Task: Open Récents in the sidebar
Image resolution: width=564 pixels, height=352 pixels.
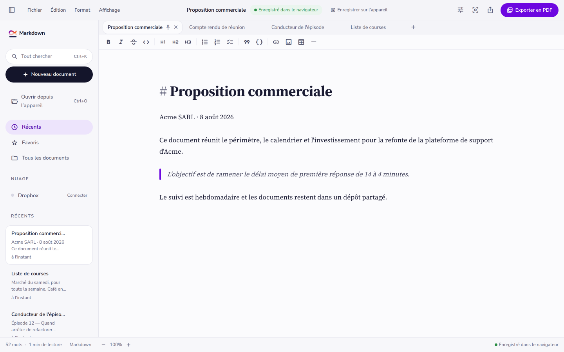Action: (49, 127)
